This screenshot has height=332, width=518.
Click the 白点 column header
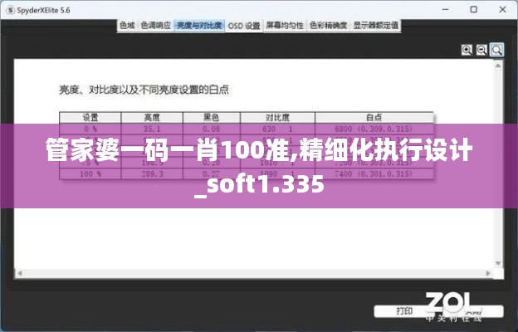pyautogui.click(x=374, y=118)
